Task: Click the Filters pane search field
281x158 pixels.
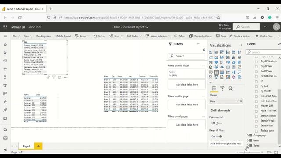Action: point(186,56)
